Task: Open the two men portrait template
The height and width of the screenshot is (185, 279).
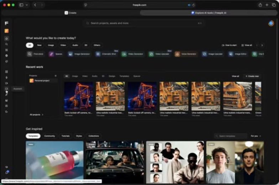Action: (x=235, y=162)
